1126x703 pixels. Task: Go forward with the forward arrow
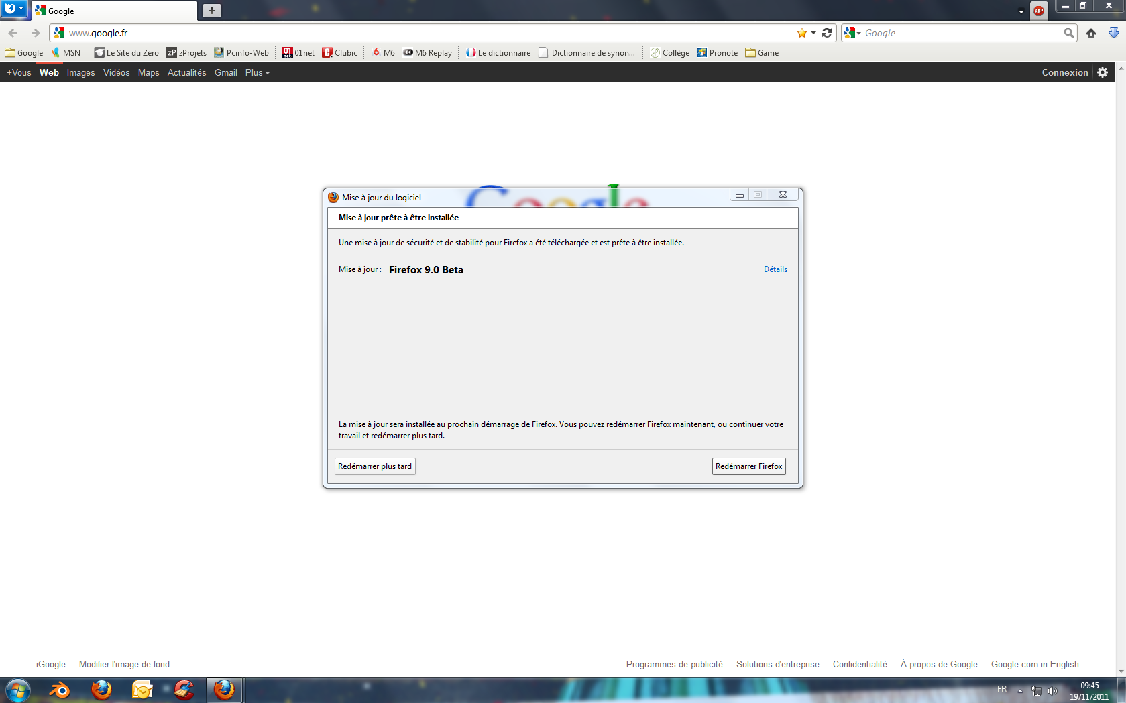coord(35,33)
